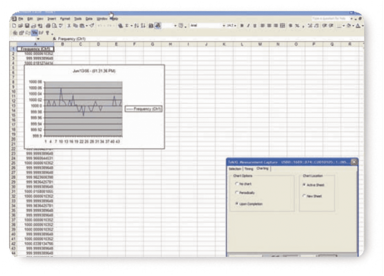The width and height of the screenshot is (384, 276).
Task: Choose 'New Sheet' as chart location
Action: [x=304, y=196]
